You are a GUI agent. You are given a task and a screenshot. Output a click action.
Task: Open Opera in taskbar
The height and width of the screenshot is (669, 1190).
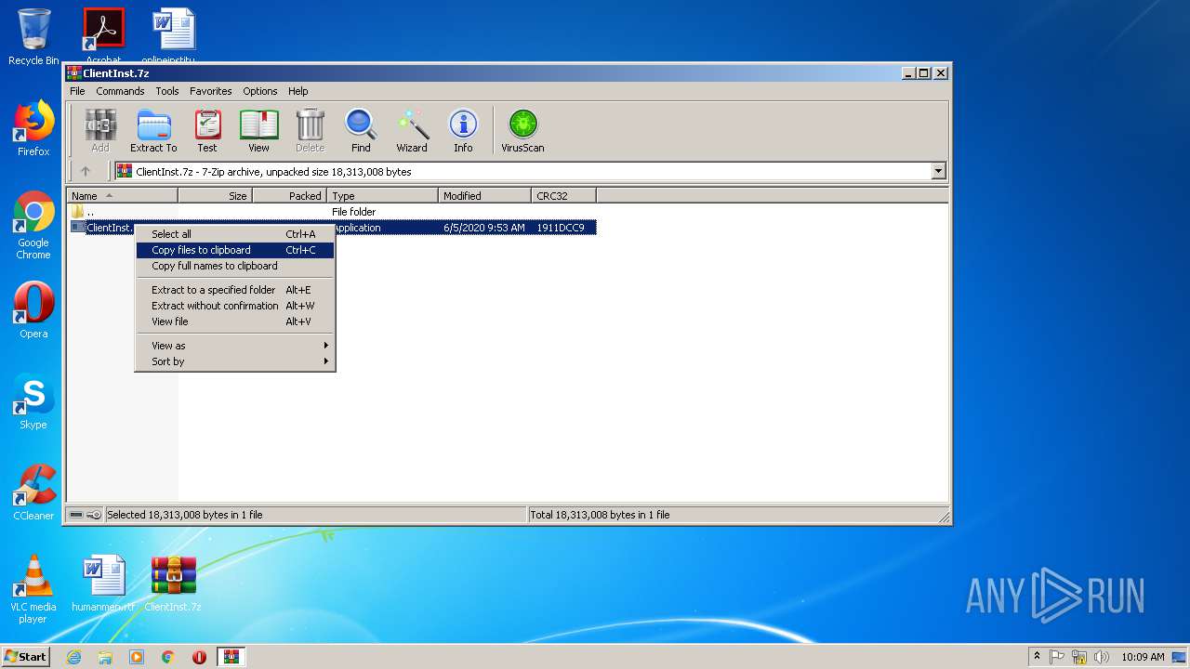199,657
